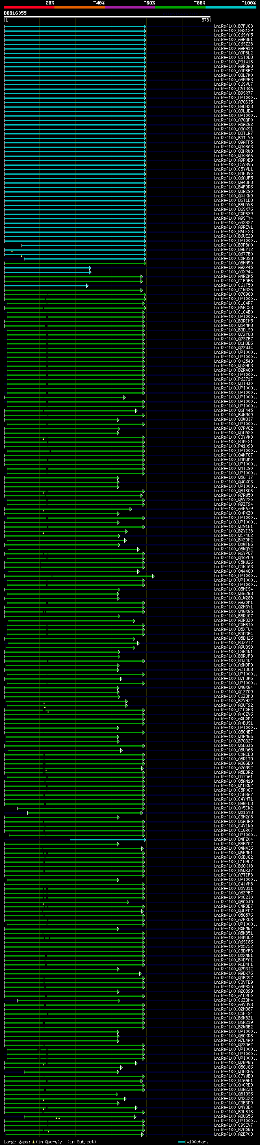Select hit label UniRef100_A8HN50
Viewport: 260px width, 1145px height.
[x=233, y=263]
